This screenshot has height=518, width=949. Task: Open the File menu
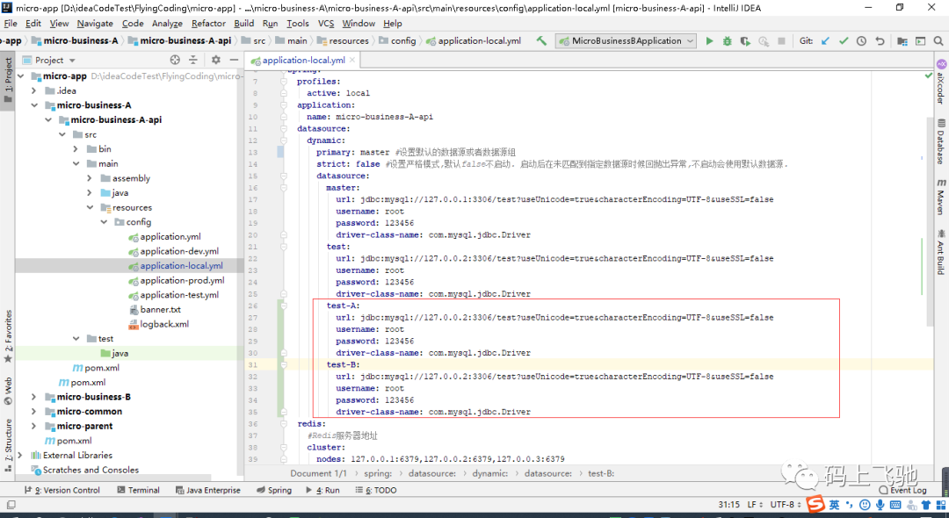click(x=11, y=23)
